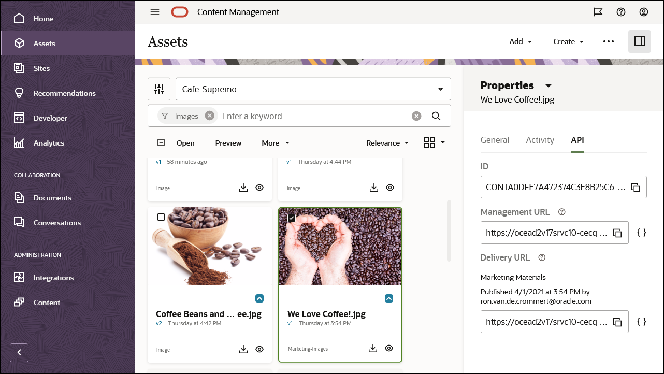The height and width of the screenshot is (374, 664).
Task: Expand the Coffee Beans card chevron
Action: [260, 298]
